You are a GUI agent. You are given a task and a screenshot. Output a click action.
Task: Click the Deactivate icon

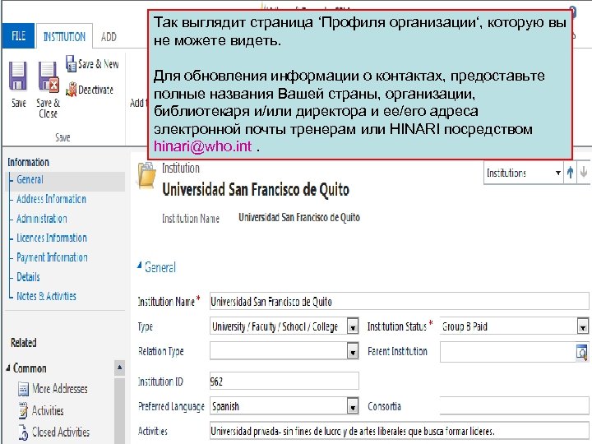point(71,90)
